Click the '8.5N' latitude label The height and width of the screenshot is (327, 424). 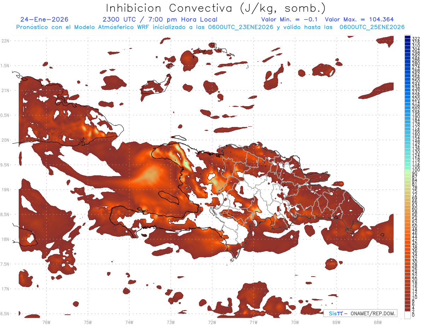[5, 214]
